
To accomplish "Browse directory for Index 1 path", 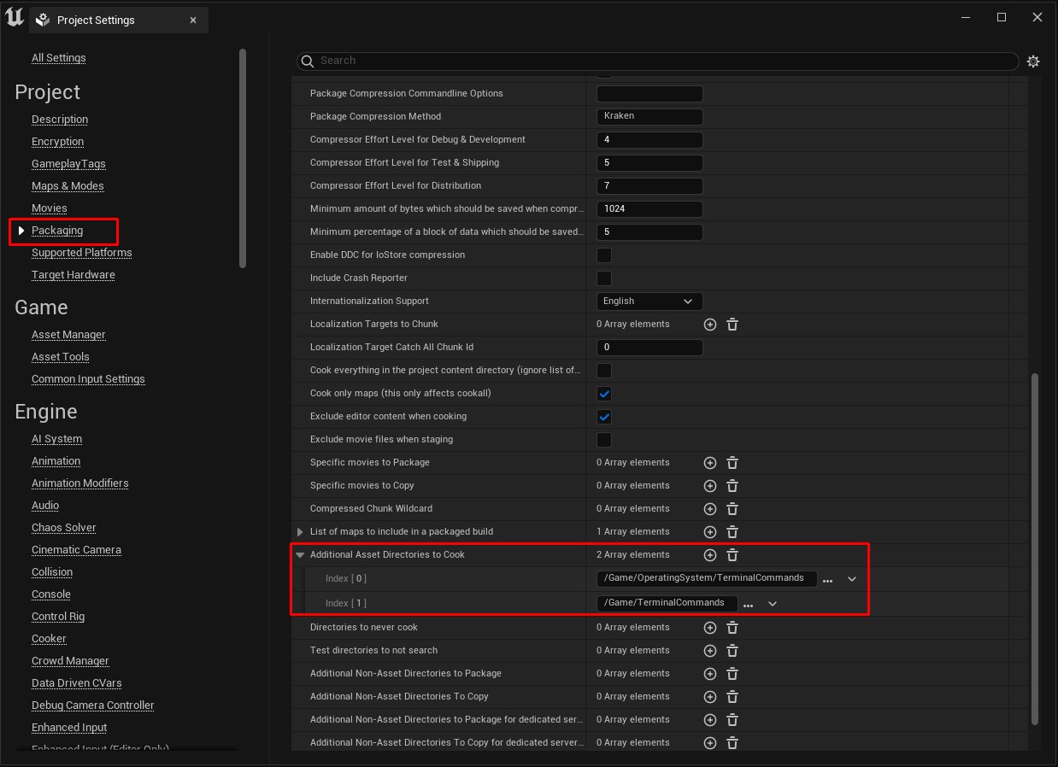I will click(x=748, y=605).
